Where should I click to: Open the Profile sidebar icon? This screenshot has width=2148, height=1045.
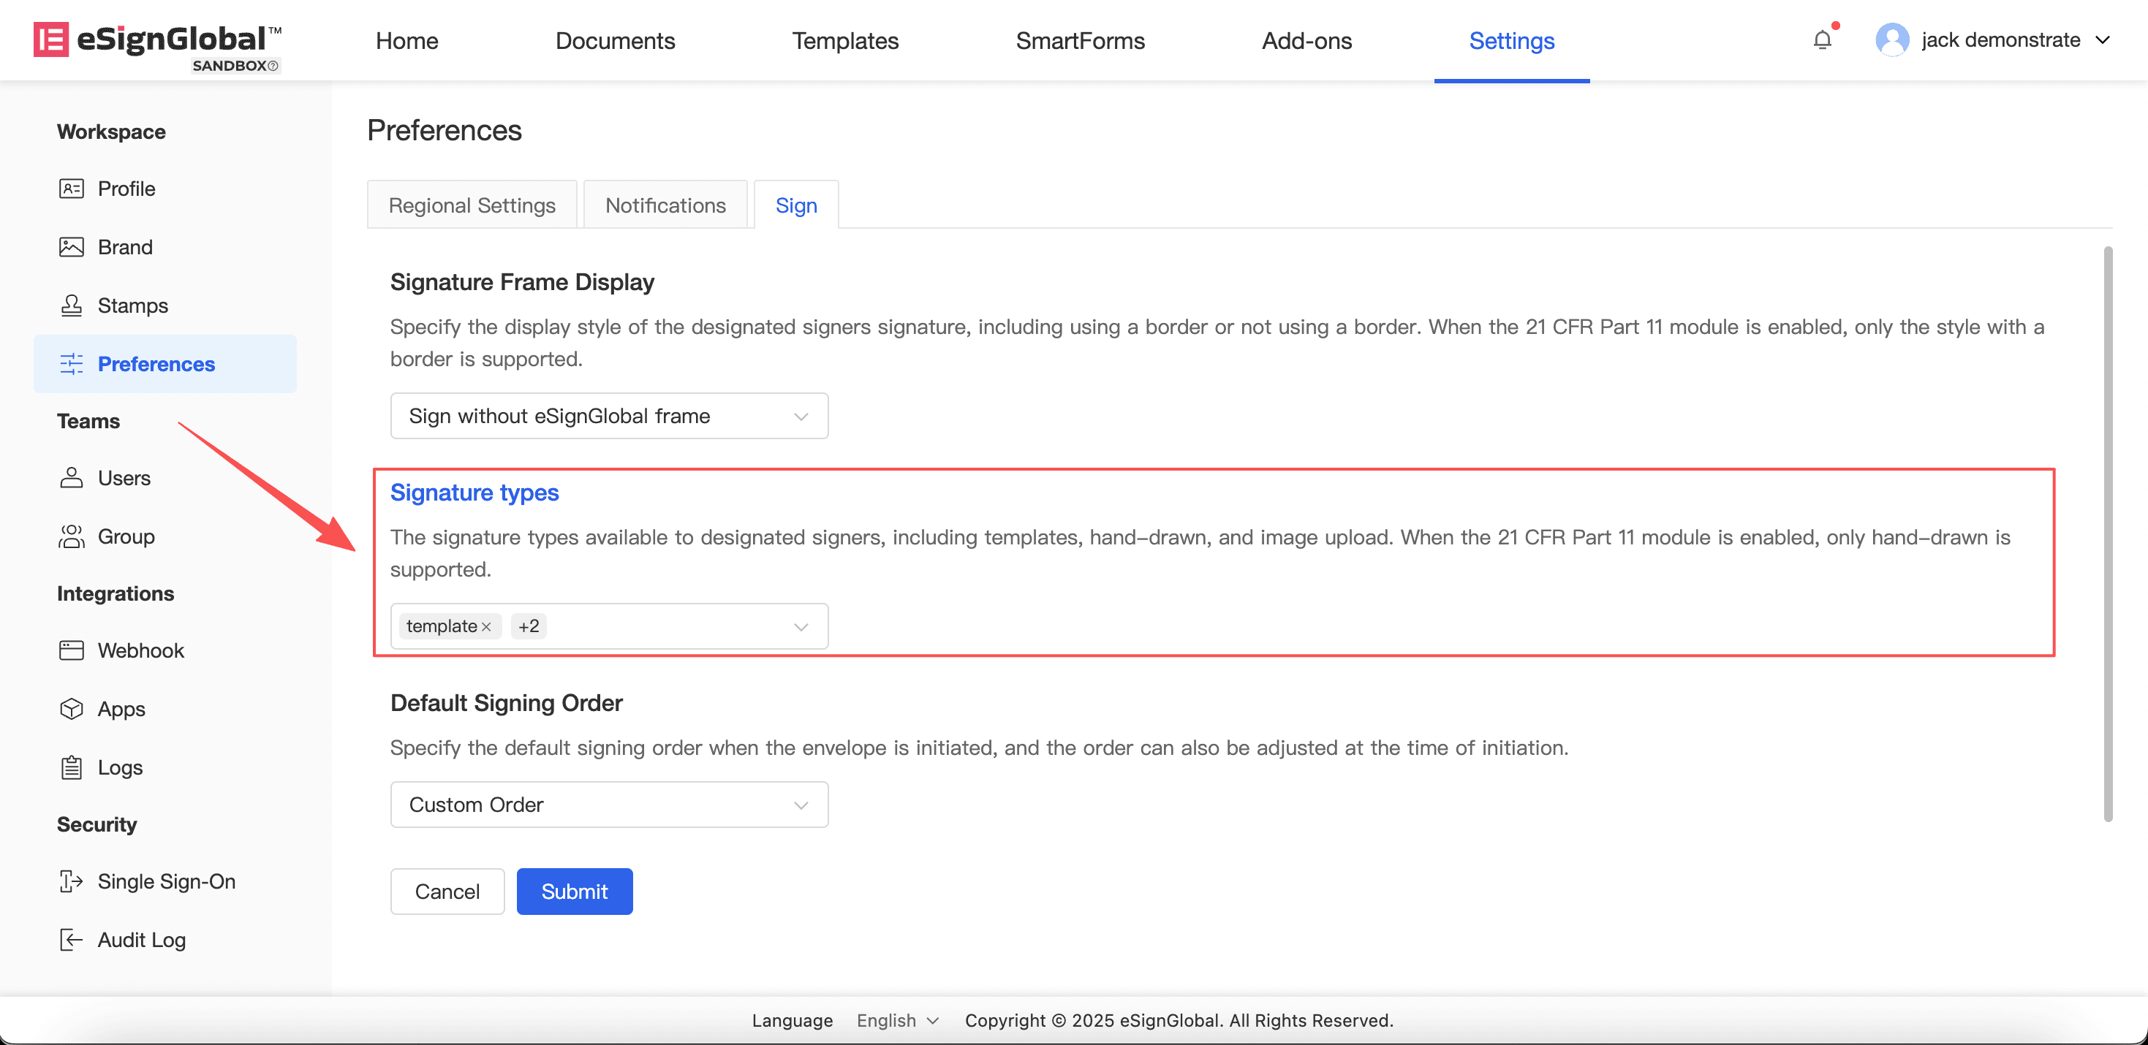(x=72, y=189)
